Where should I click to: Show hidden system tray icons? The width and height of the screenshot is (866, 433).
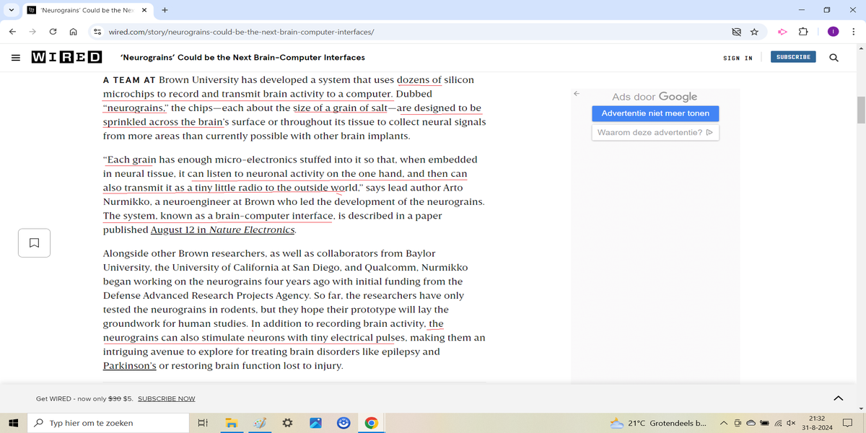(x=723, y=423)
